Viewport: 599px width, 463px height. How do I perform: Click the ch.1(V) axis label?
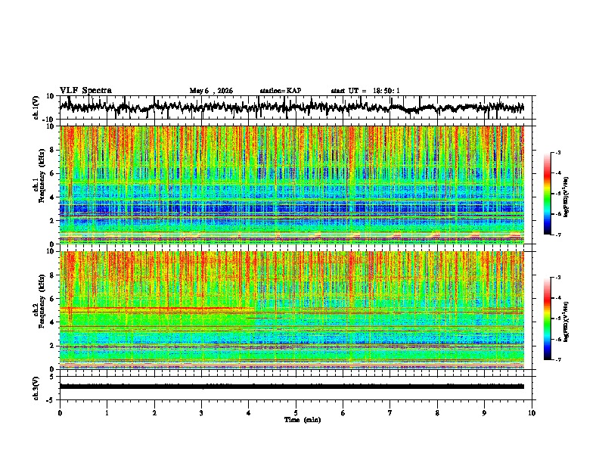[x=36, y=107]
